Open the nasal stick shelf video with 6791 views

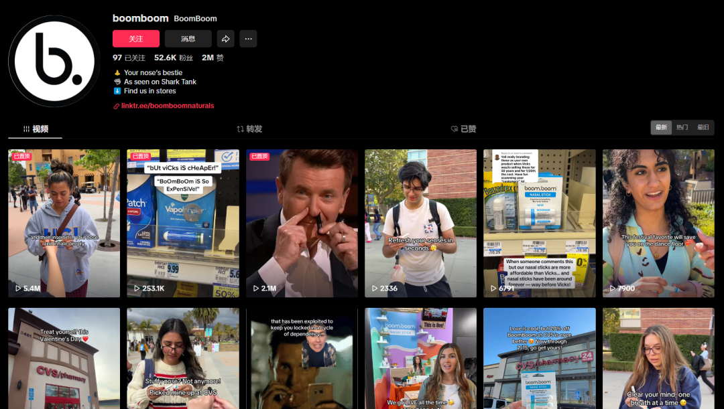[539, 223]
